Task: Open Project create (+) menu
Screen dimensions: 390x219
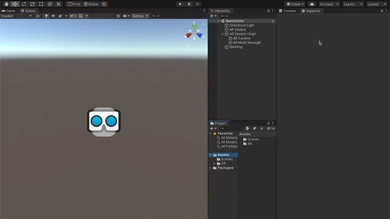Action: [213, 128]
